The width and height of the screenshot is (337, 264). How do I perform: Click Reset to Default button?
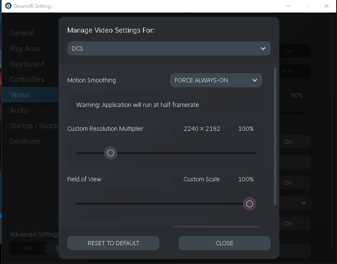tap(113, 243)
